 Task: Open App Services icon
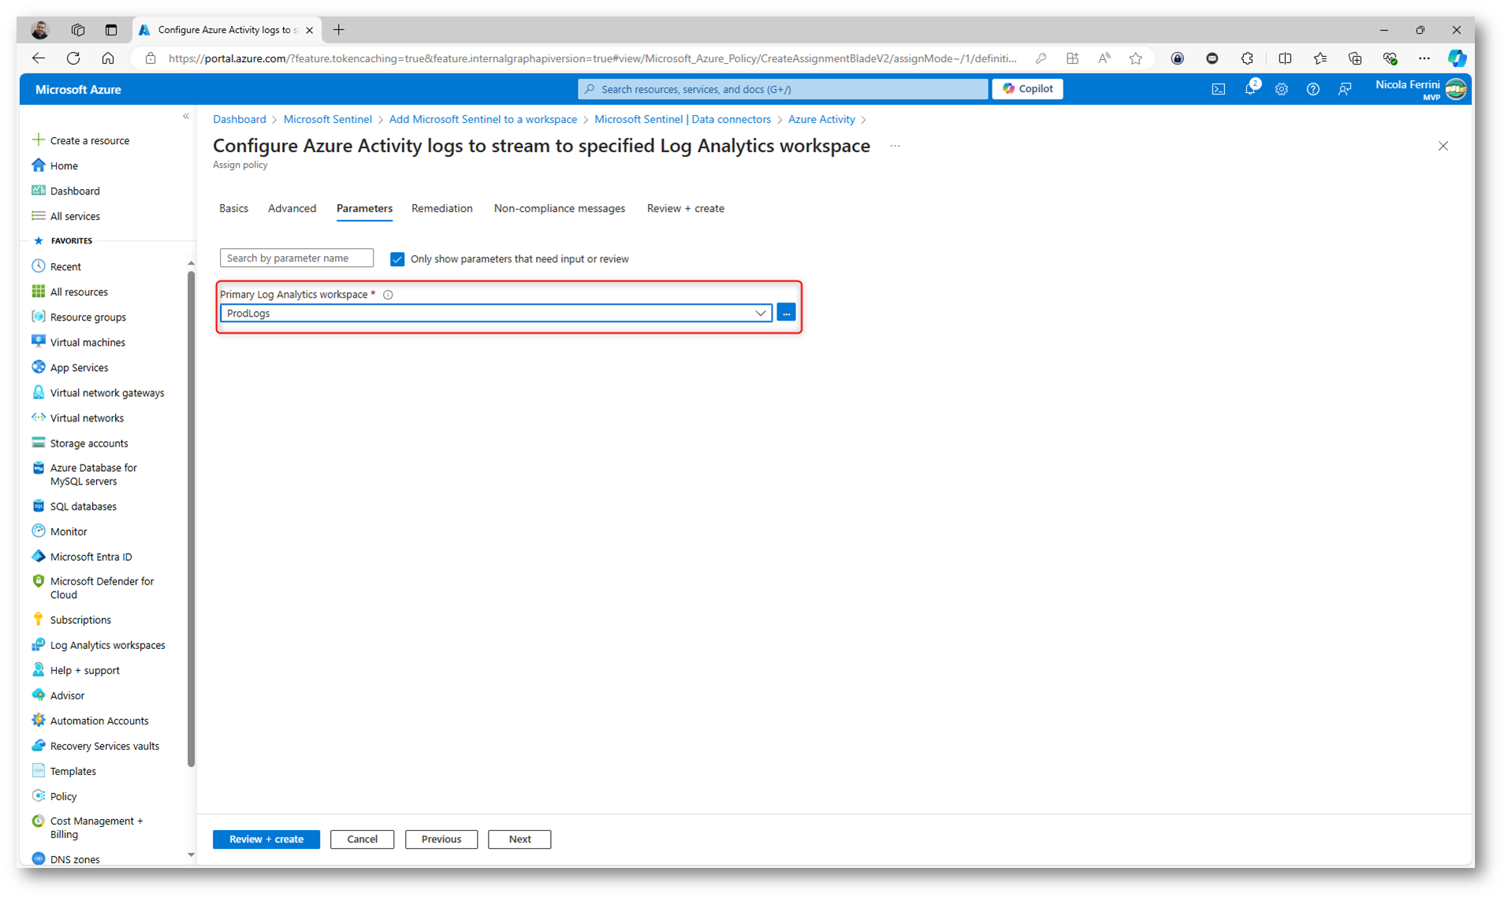(38, 367)
